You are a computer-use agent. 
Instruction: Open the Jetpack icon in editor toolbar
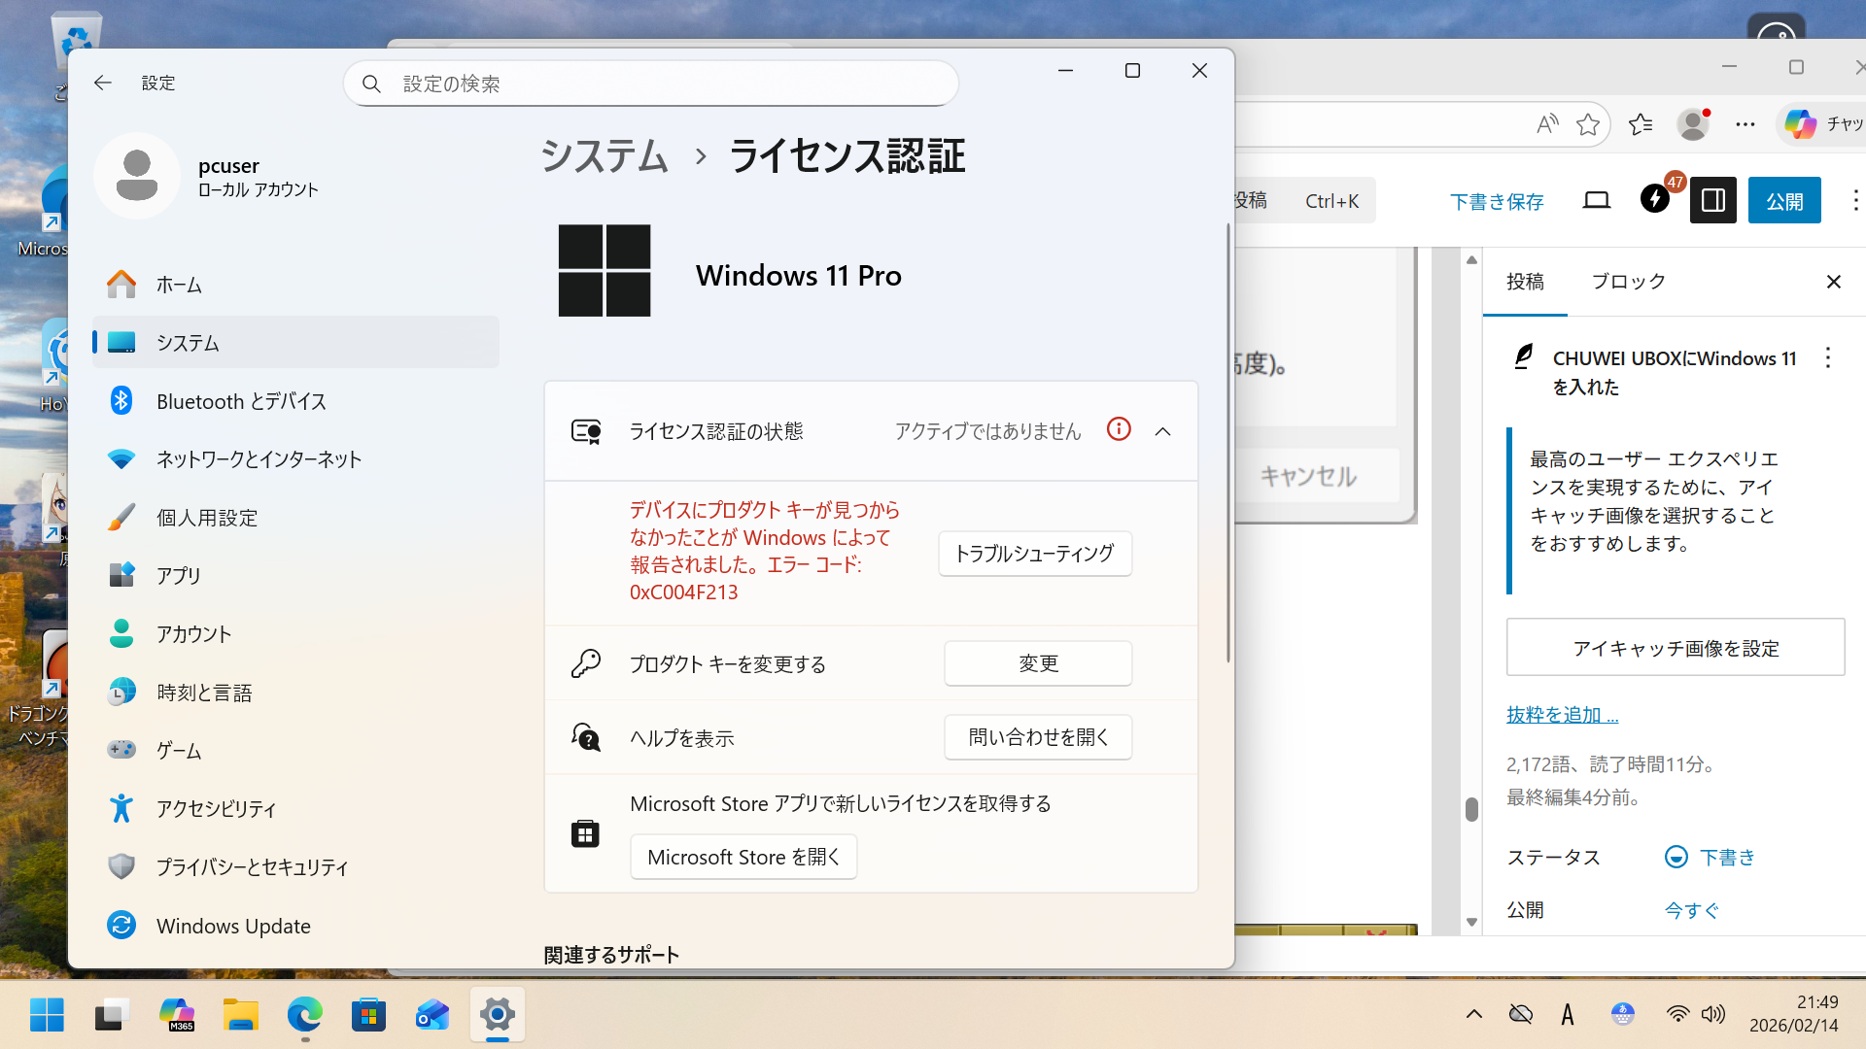(x=1654, y=200)
